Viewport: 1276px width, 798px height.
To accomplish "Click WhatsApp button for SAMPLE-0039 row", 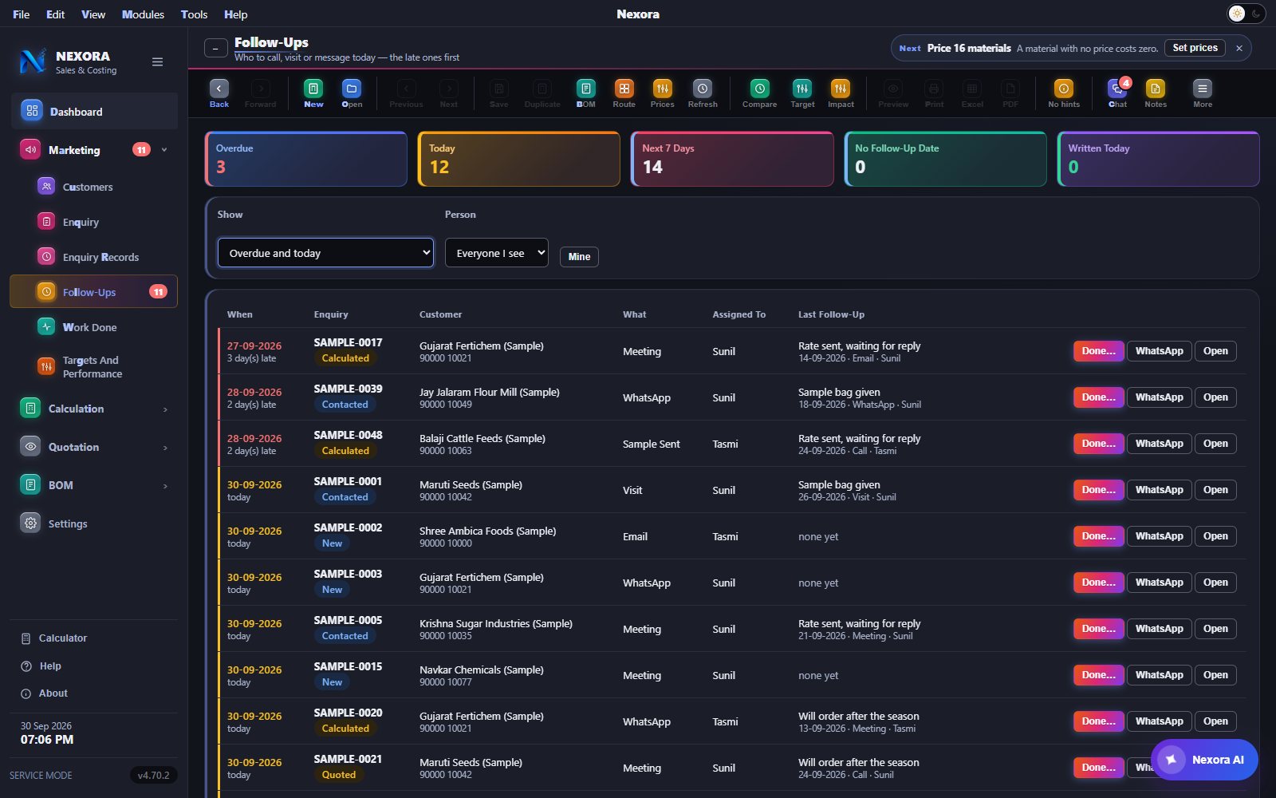I will (1159, 397).
